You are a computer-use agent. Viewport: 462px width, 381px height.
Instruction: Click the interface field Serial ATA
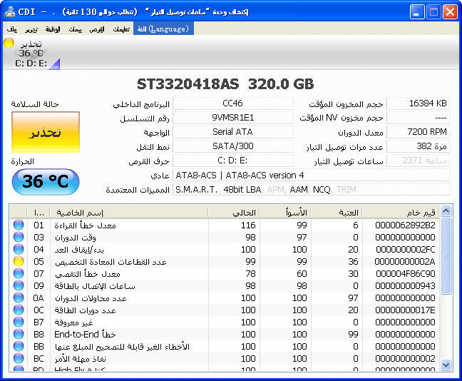click(x=233, y=132)
